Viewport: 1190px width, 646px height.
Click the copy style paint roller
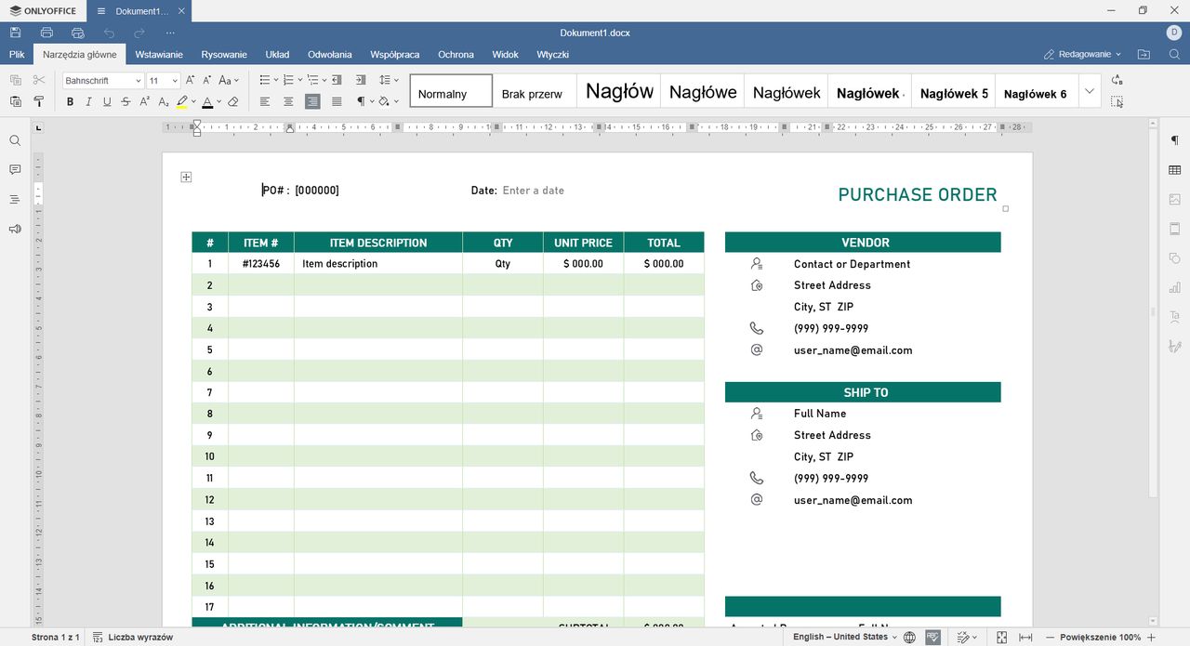39,102
